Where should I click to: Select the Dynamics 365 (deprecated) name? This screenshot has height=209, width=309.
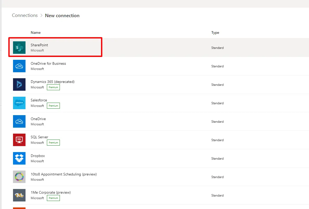point(53,82)
